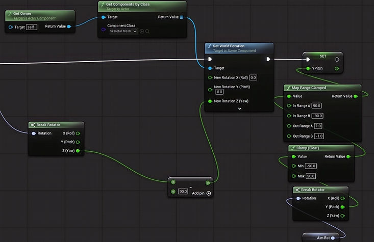Click the 90.0 value field on subtract node
This screenshot has height=242, width=374.
click(x=183, y=191)
